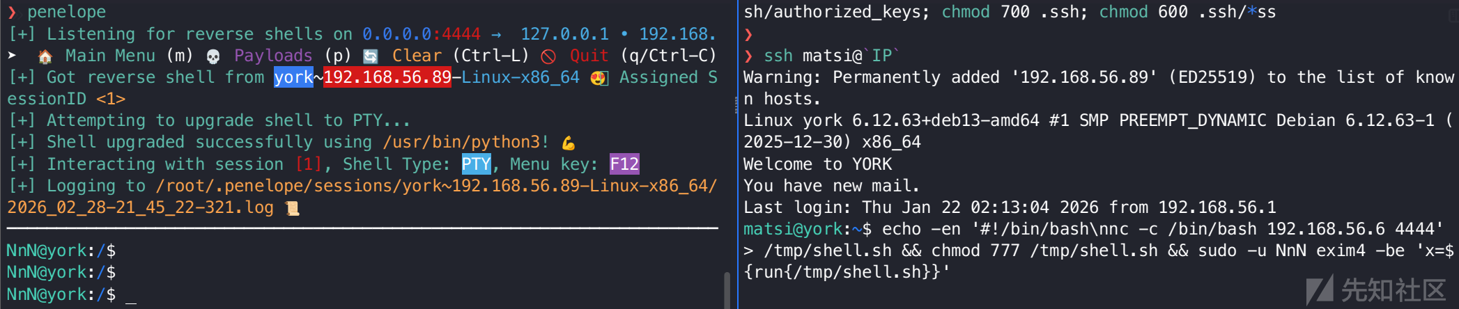
Task: Click the 127.0.0.1 address in left pane
Action: [x=565, y=34]
